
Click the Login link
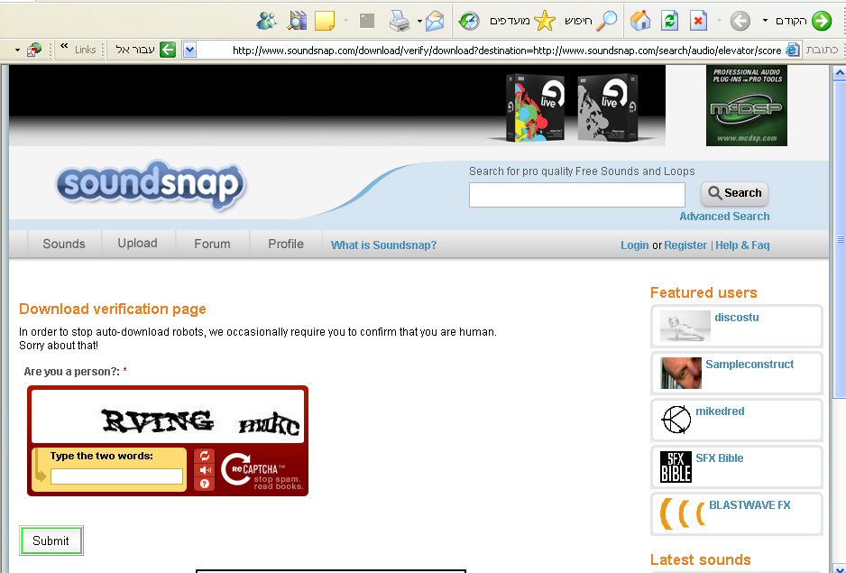tap(635, 245)
